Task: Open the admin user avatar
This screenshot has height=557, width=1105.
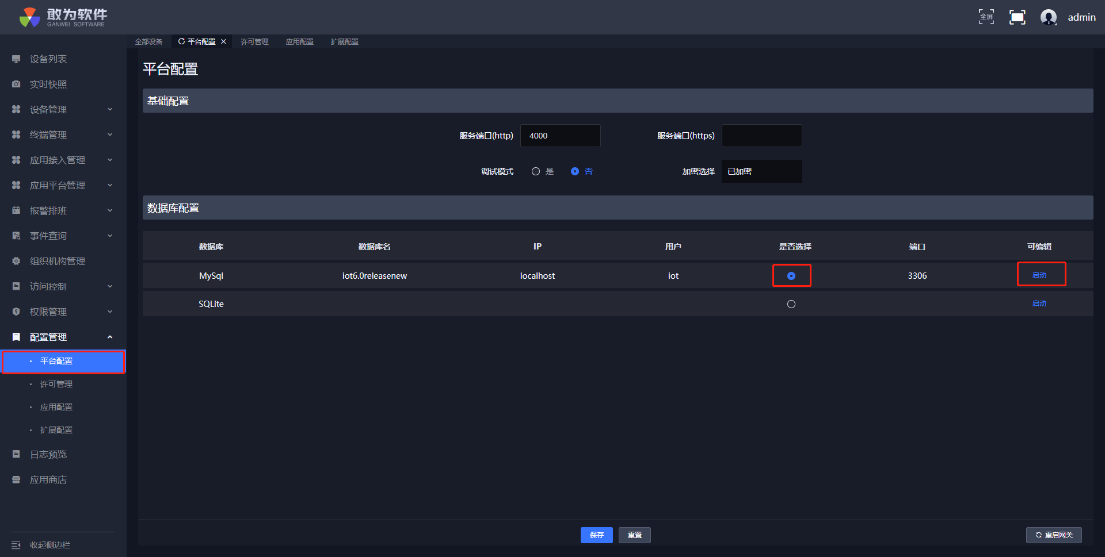Action: click(x=1049, y=17)
